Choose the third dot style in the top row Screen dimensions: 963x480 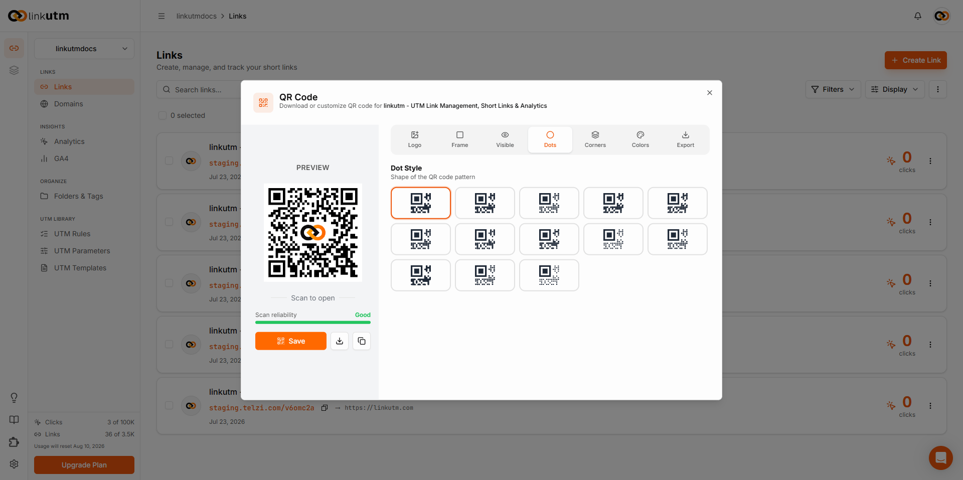coord(549,203)
